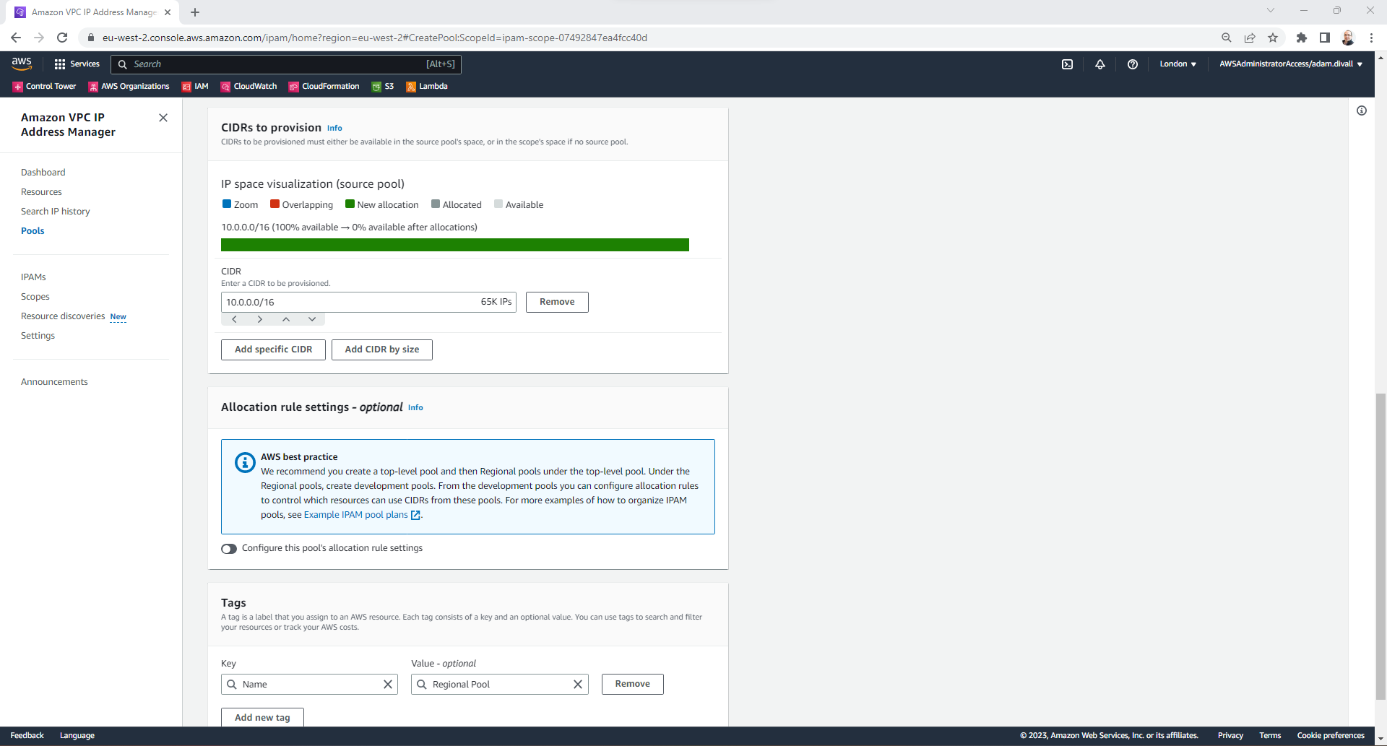Open AWS CloudShell icon
Viewport: 1387px width, 746px height.
click(1067, 64)
